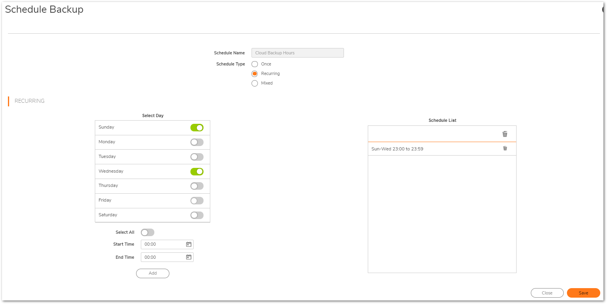This screenshot has height=304, width=607.
Task: Click the Schedule Name text field
Action: [298, 53]
